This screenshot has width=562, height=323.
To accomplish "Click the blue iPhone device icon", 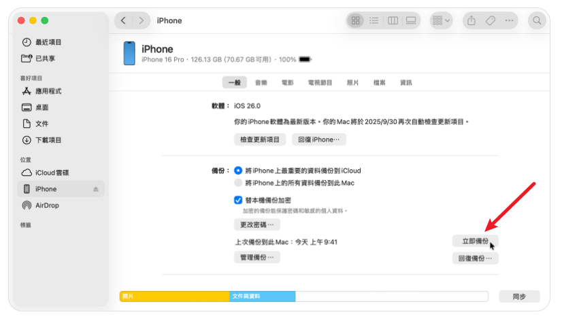I will (x=129, y=53).
